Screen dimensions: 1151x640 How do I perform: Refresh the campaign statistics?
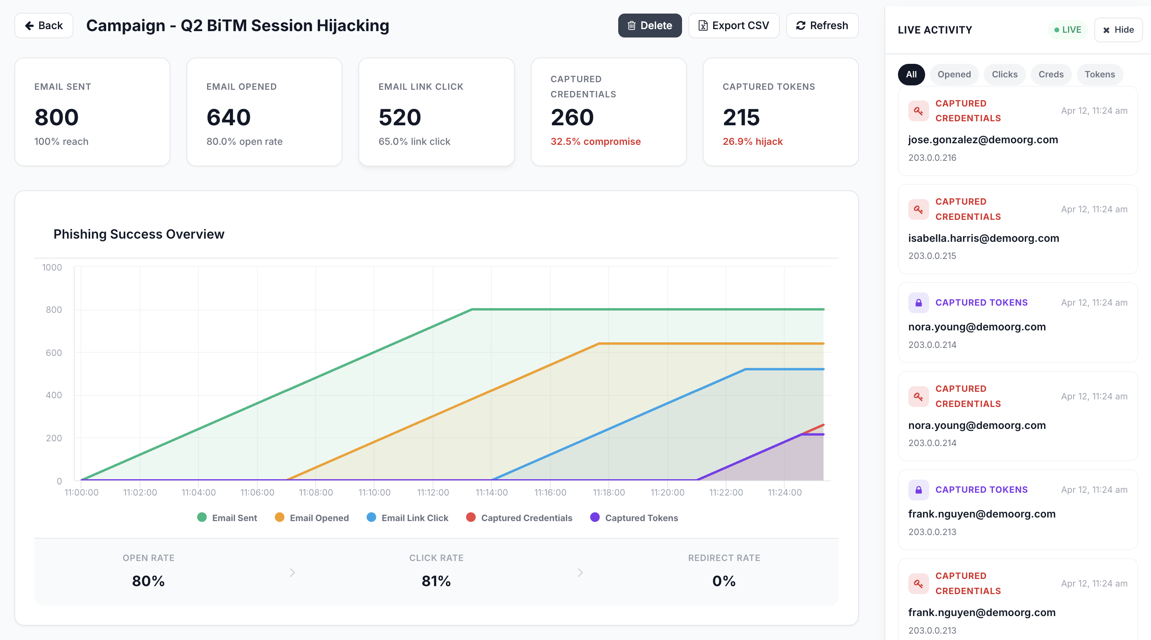pos(822,26)
